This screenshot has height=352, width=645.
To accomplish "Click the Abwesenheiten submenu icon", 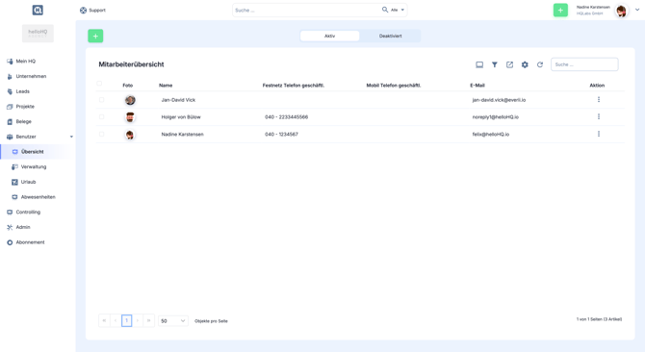I will tap(14, 197).
